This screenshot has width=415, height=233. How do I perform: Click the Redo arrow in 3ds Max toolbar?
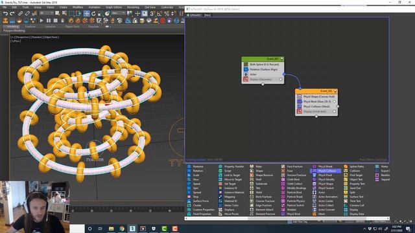coord(12,14)
